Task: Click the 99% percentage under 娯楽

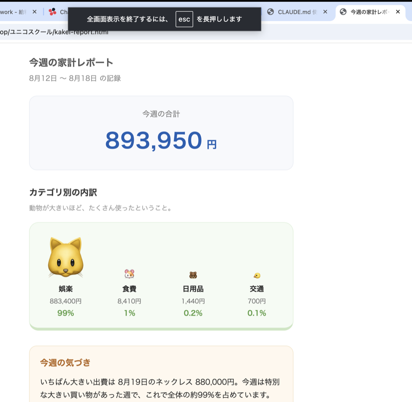Action: pos(65,313)
